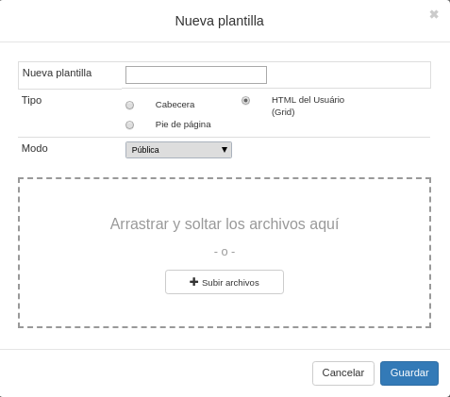
Task: Choose the HTML del Usuário radio option
Action: 245,100
